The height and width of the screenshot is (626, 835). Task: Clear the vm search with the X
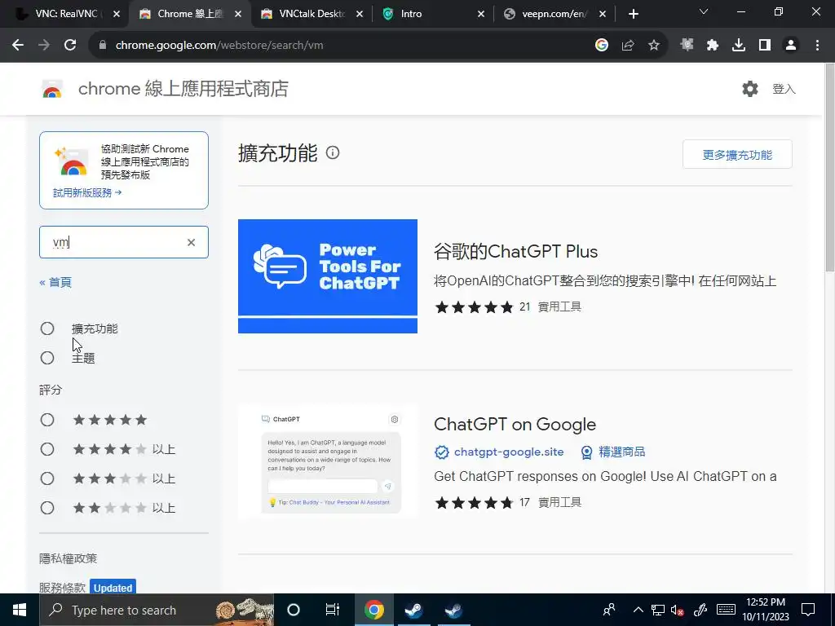(191, 242)
